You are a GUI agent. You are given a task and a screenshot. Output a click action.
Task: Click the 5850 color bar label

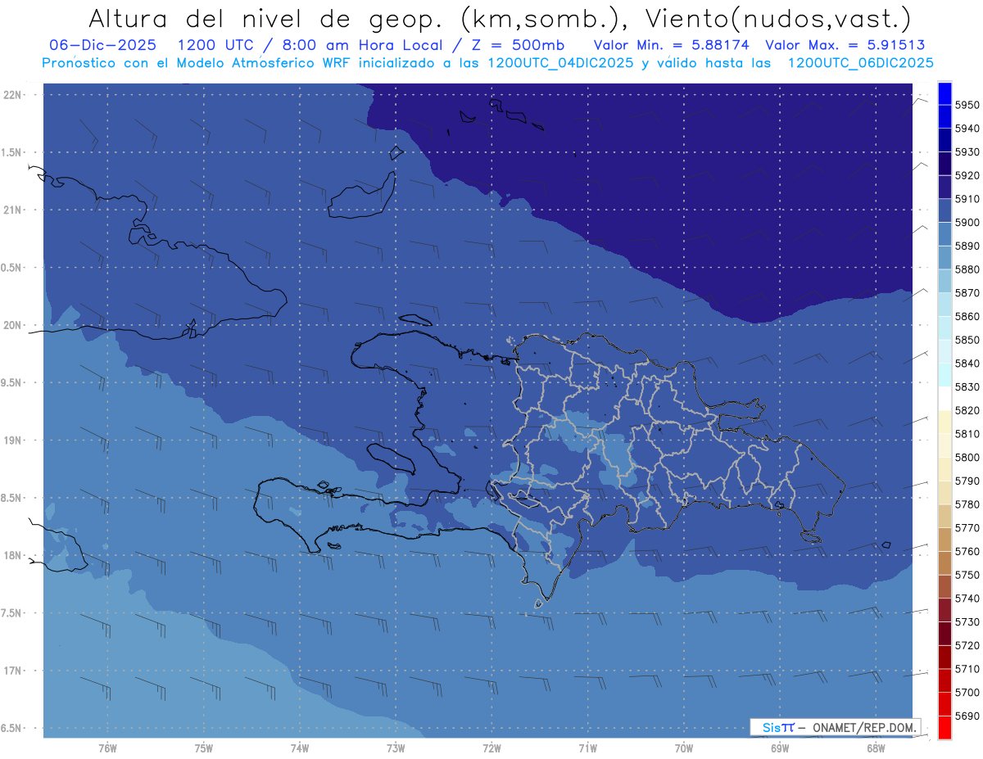click(x=968, y=340)
